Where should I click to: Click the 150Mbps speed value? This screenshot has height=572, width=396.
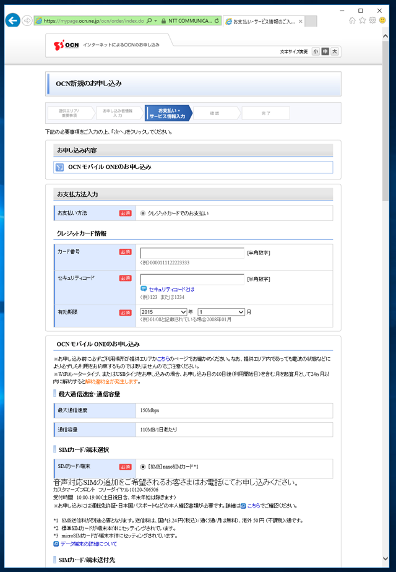[x=150, y=410]
